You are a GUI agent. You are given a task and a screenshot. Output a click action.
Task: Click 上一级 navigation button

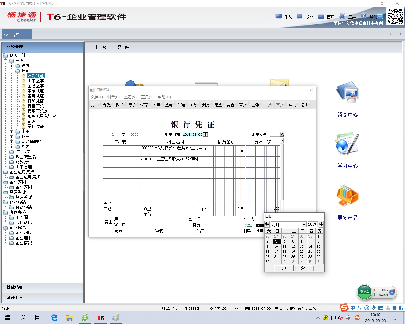coord(100,47)
